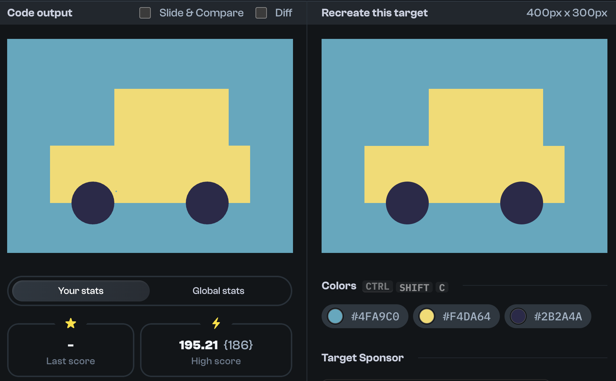Click the Target Sponsor heading
Image resolution: width=616 pixels, height=381 pixels.
(x=363, y=357)
